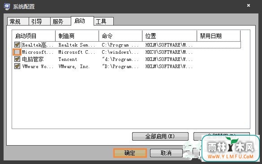
Task: Switch to the 常规 tab
Action: [x=18, y=22]
